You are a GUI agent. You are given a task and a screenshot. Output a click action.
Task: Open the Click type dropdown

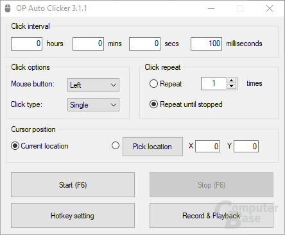pos(93,105)
